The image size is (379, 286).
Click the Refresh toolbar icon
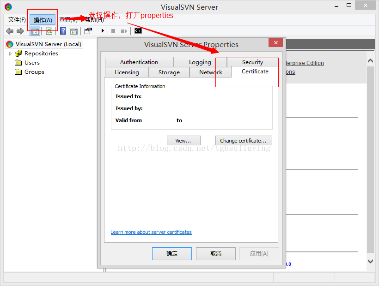click(49, 31)
